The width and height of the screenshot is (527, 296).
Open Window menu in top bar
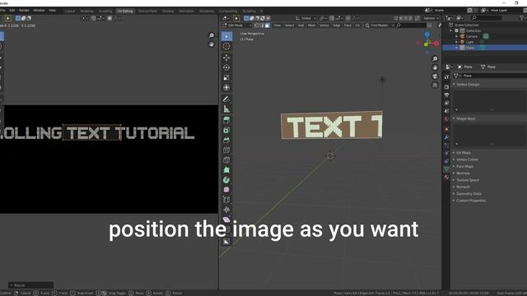[x=39, y=11]
